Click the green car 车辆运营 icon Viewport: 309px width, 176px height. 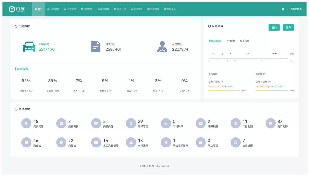(29, 47)
